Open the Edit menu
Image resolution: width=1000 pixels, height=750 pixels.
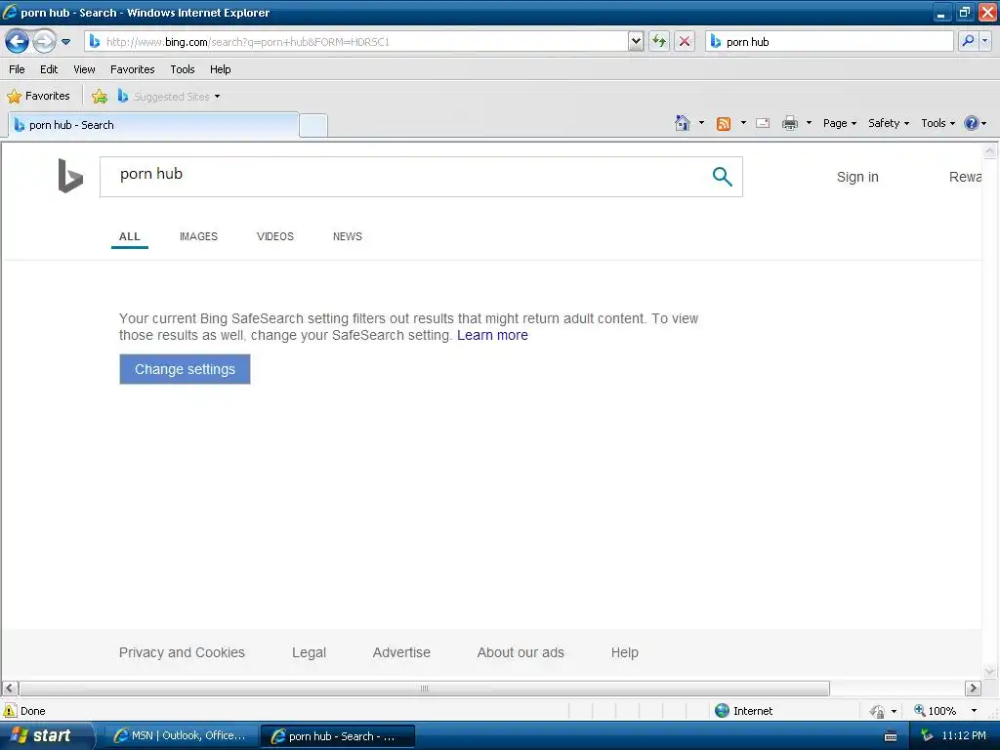tap(49, 69)
